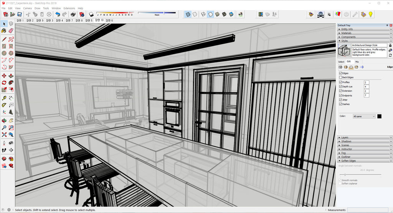
Task: Open the Color 'All same' dropdown
Action: [364, 116]
